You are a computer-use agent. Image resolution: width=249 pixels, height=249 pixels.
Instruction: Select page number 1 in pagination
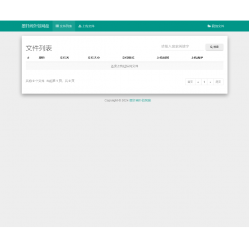(x=204, y=82)
